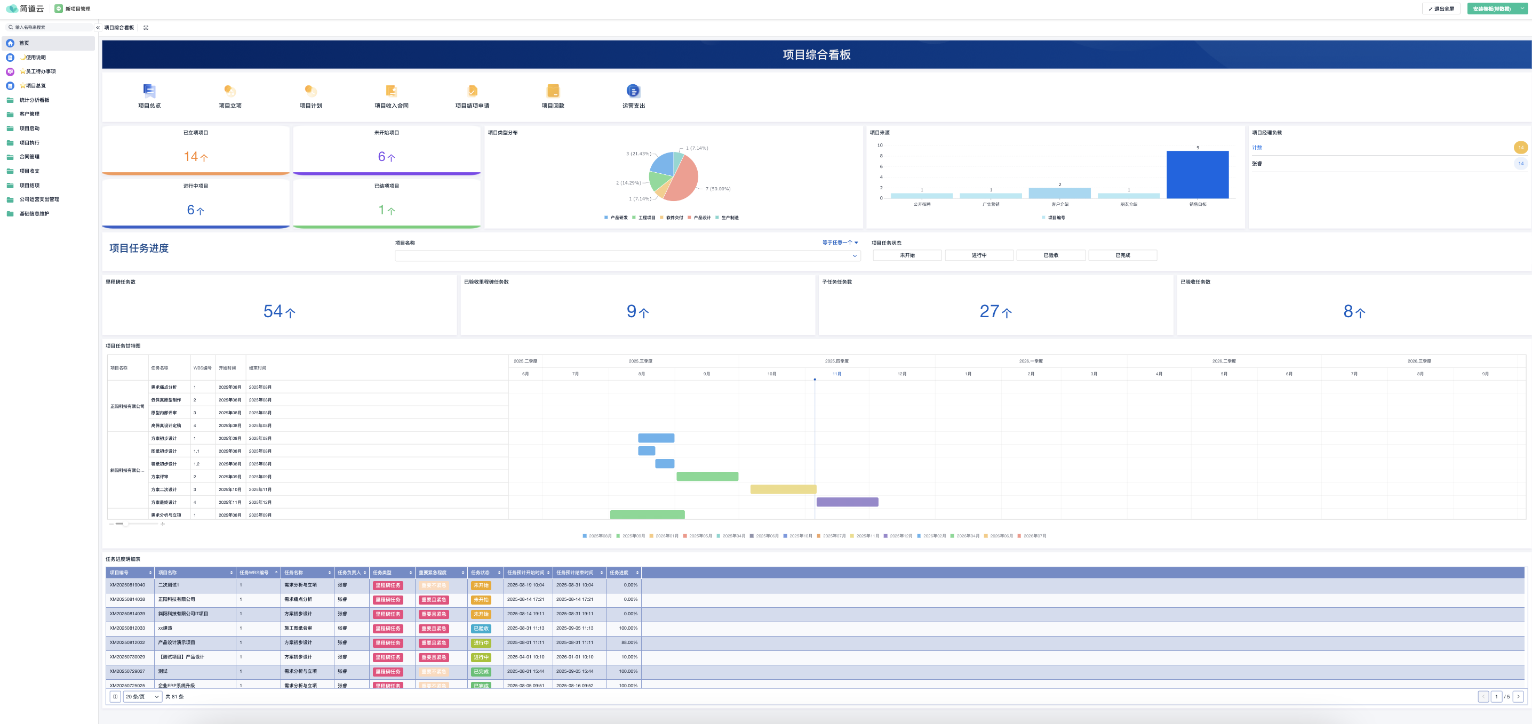Image resolution: width=1532 pixels, height=724 pixels.
Task: Open 统计分析看板 in the sidebar
Action: (x=34, y=100)
